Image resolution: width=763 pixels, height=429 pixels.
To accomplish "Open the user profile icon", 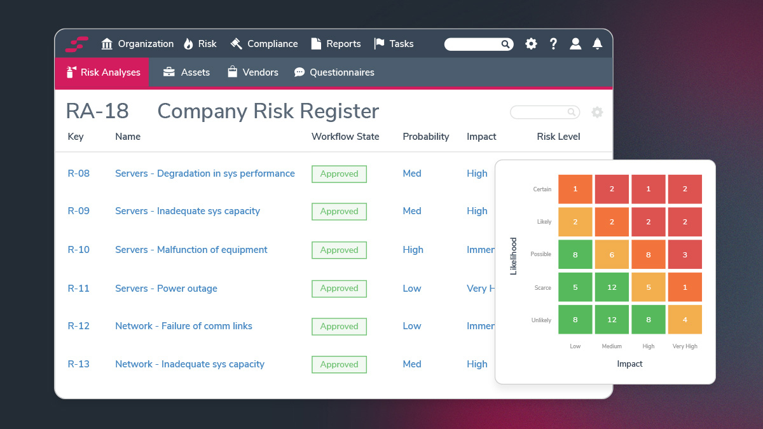I will (x=575, y=44).
